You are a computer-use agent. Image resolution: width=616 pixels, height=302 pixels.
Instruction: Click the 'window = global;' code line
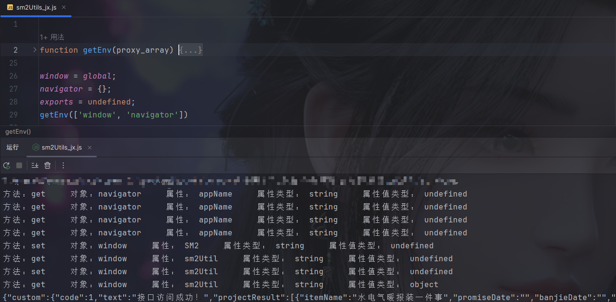78,76
